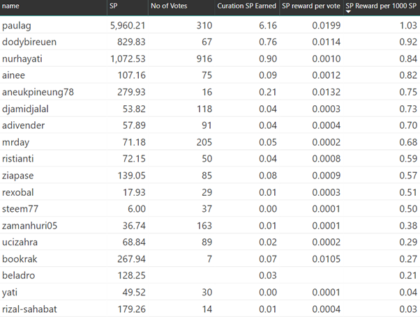Click the SP value 829.83
The height and width of the screenshot is (317, 420).
click(x=131, y=42)
